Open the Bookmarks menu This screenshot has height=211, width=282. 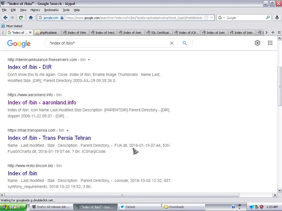coord(51,10)
